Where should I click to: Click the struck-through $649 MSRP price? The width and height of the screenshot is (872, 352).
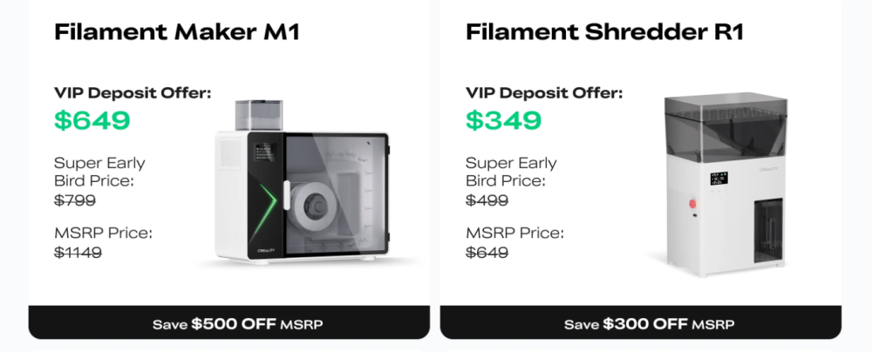click(x=487, y=253)
